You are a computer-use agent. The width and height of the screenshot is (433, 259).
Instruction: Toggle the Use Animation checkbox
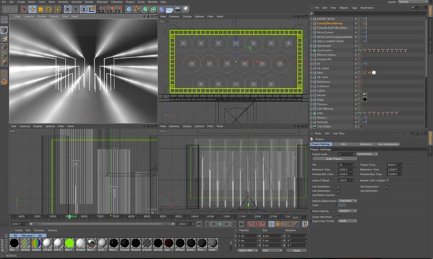click(339, 187)
